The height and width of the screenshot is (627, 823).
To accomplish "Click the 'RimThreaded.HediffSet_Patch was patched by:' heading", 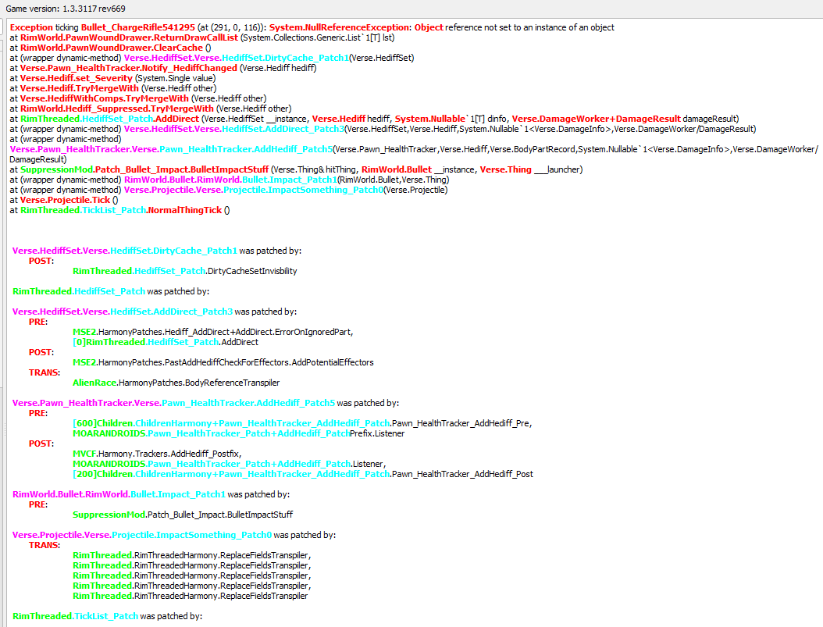I will [111, 291].
